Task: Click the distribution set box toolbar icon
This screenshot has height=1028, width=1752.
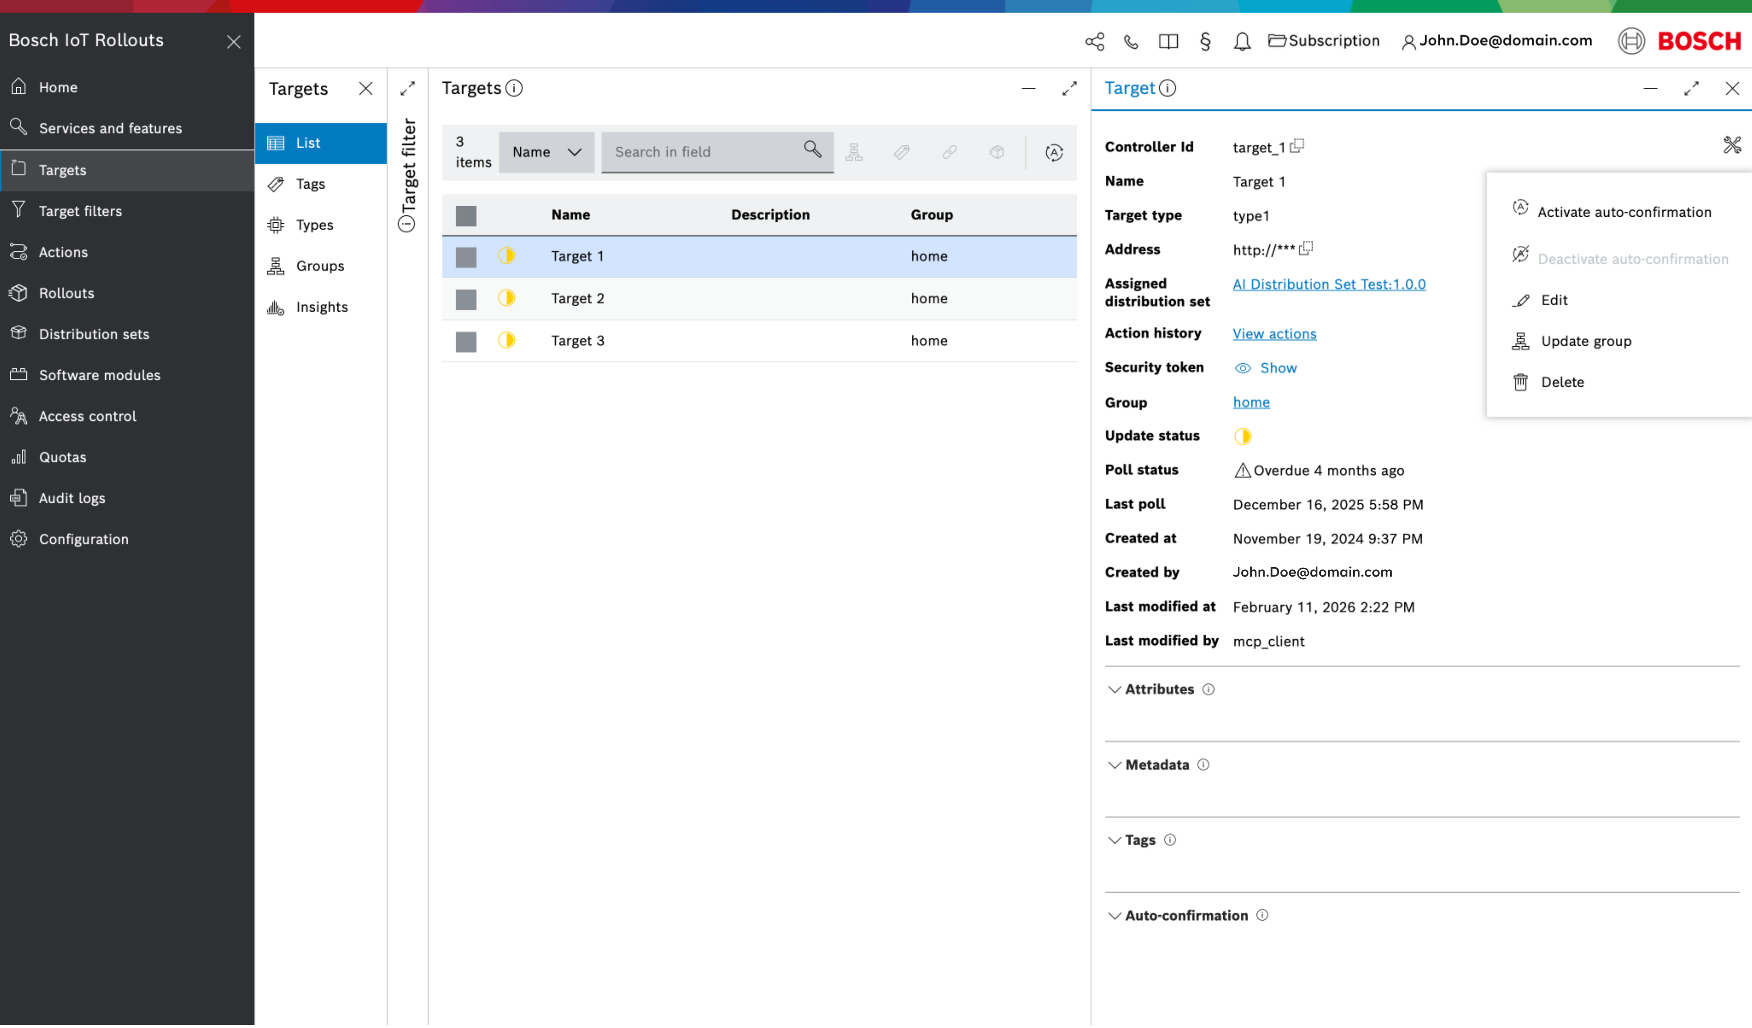Action: pos(997,152)
